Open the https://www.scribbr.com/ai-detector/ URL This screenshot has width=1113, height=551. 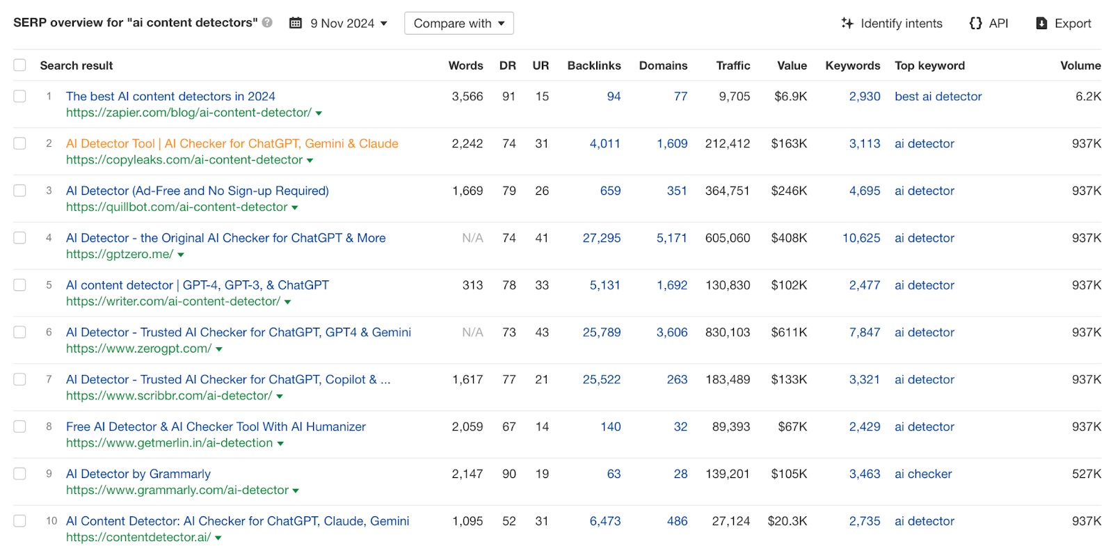coord(169,396)
